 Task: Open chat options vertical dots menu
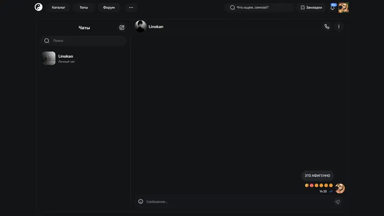[x=339, y=26]
